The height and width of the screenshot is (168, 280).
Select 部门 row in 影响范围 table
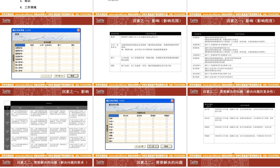pyautogui.click(x=145, y=60)
